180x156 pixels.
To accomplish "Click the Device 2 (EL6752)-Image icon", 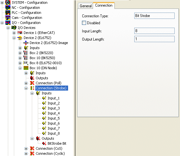I will click(x=26, y=43).
